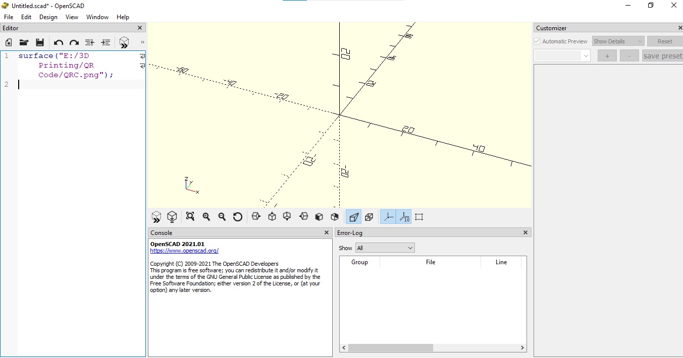This screenshot has width=683, height=358.
Task: Save the file with the floppy icon
Action: pos(40,42)
